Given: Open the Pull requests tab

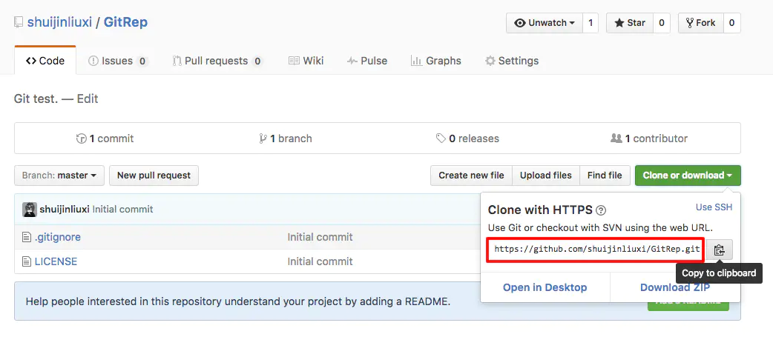Looking at the screenshot, I should pyautogui.click(x=217, y=61).
